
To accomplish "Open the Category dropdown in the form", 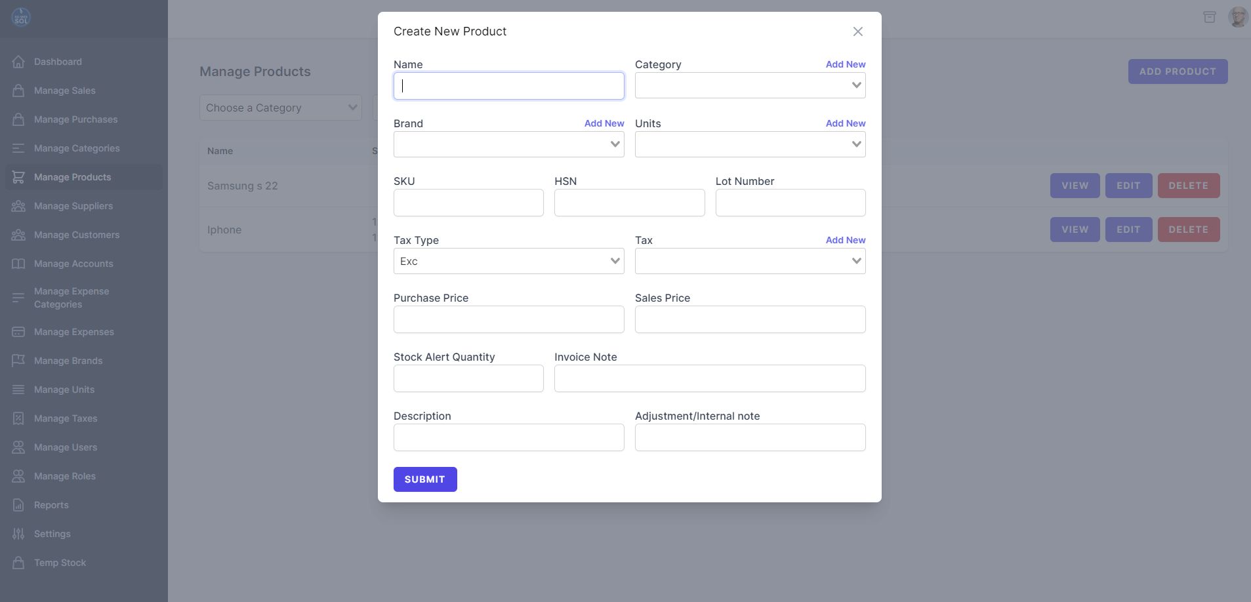I will [x=750, y=85].
